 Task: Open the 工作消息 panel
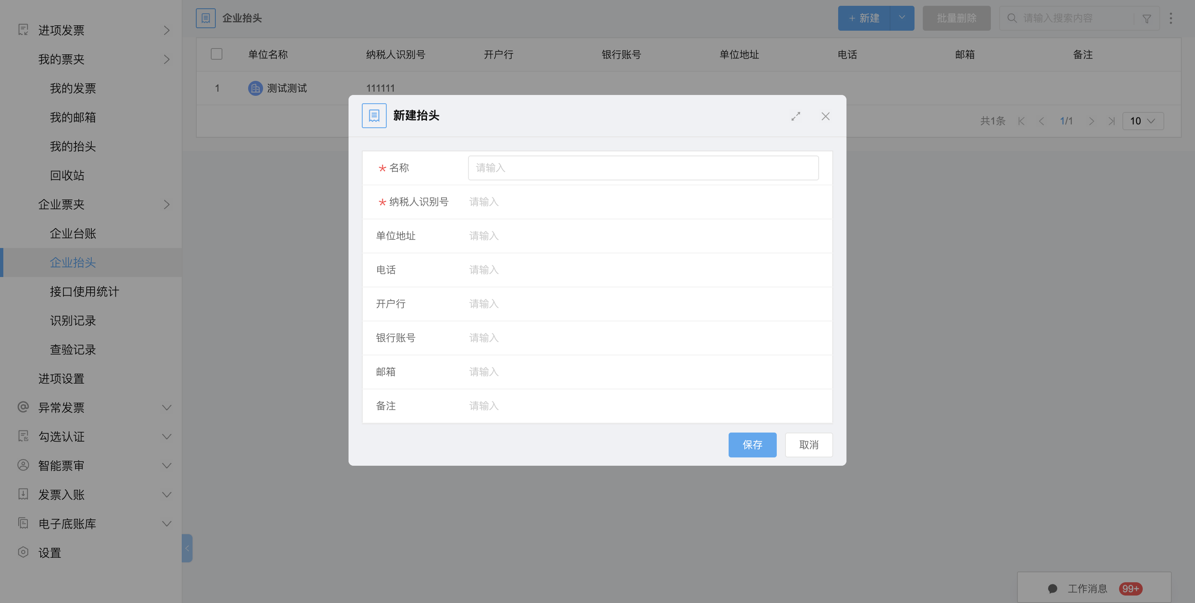tap(1094, 588)
